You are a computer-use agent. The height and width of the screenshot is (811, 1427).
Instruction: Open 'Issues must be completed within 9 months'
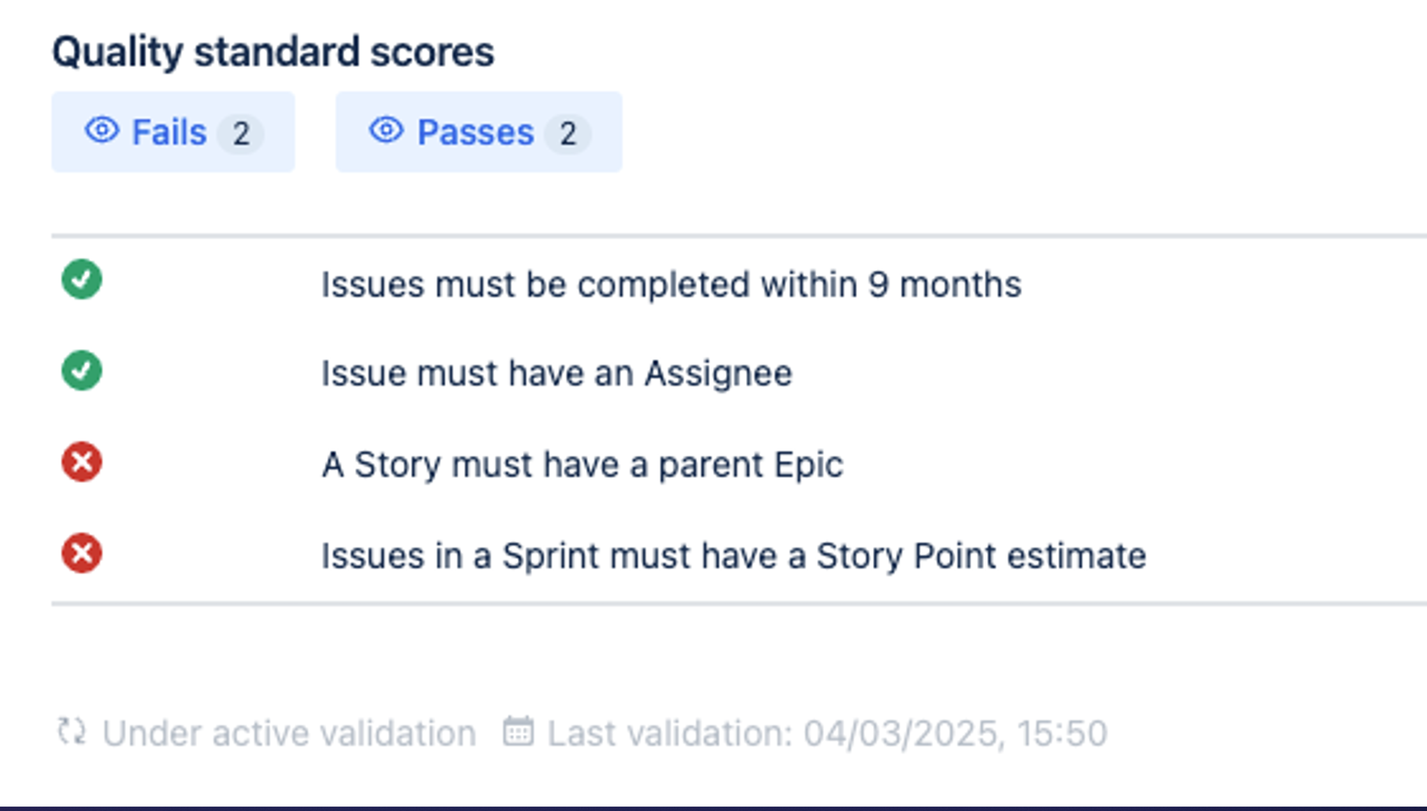671,284
